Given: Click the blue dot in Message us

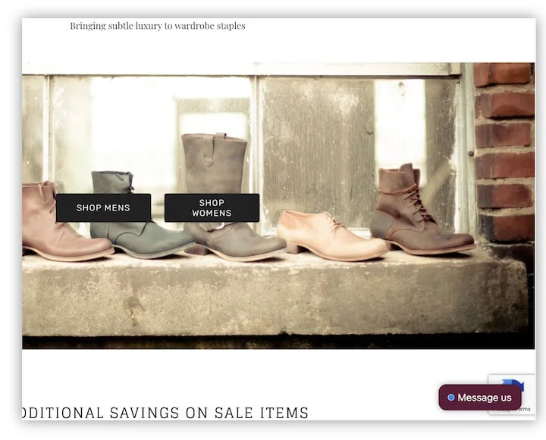Looking at the screenshot, I should pyautogui.click(x=451, y=398).
